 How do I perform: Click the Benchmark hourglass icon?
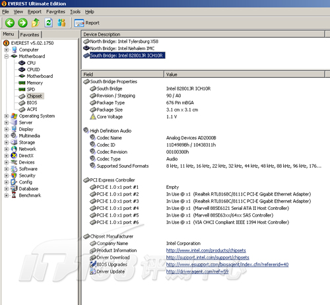14,195
